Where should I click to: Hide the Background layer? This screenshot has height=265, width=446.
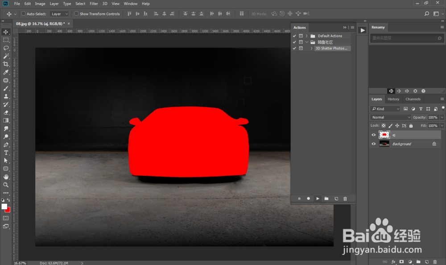click(x=373, y=144)
